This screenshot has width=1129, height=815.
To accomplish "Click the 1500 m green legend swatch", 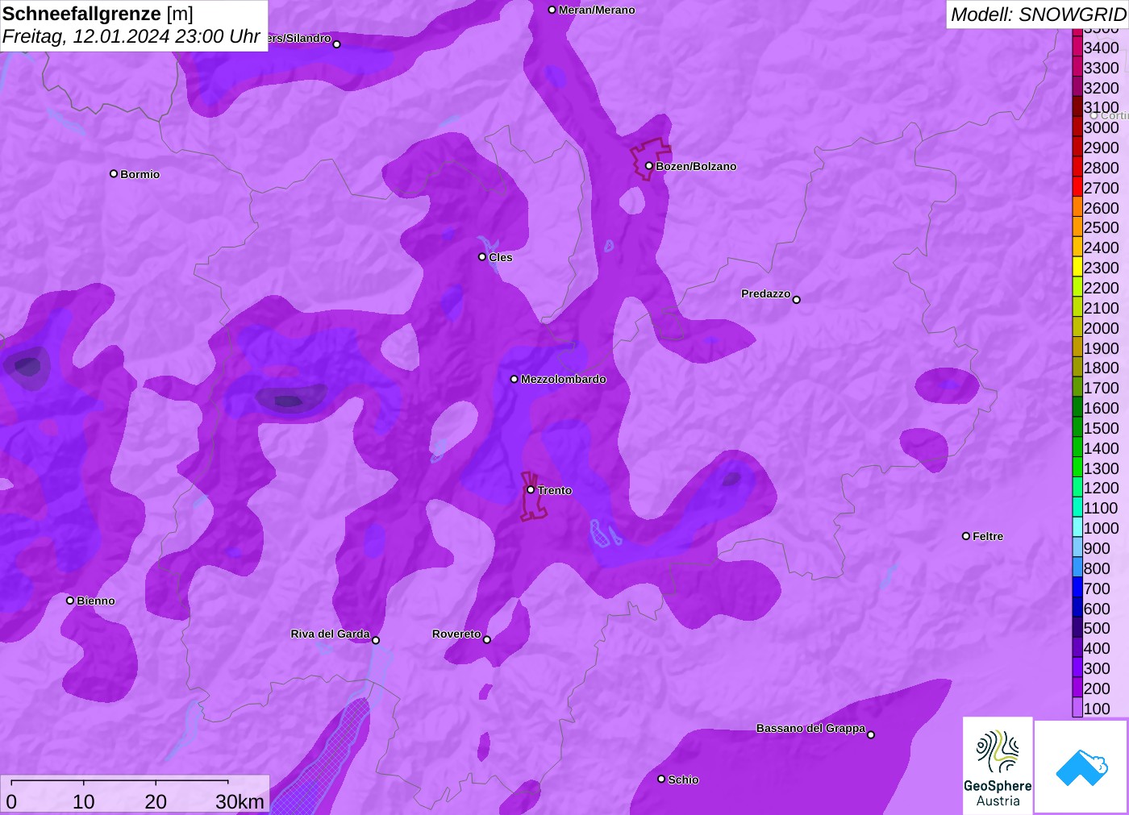I will [1077, 427].
